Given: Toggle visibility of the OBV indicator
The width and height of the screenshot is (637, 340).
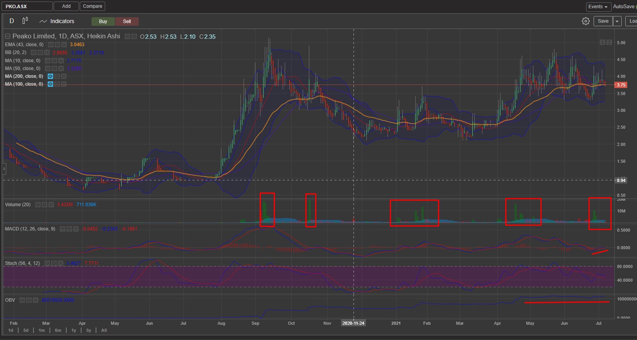Looking at the screenshot, I should [23, 300].
